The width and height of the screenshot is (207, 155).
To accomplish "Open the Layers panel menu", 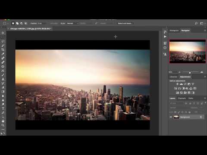I will [x=205, y=98].
